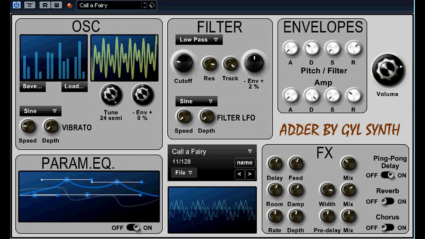Click the Chorus Depth knob
425x239 pixels.
click(296, 216)
